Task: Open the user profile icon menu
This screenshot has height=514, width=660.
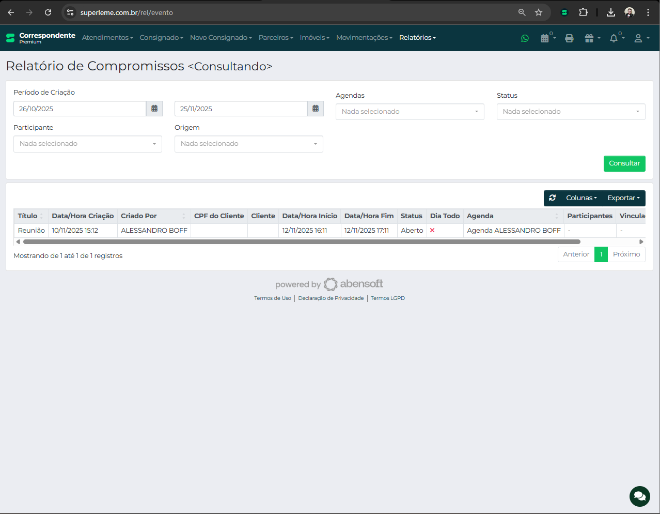Action: 639,38
